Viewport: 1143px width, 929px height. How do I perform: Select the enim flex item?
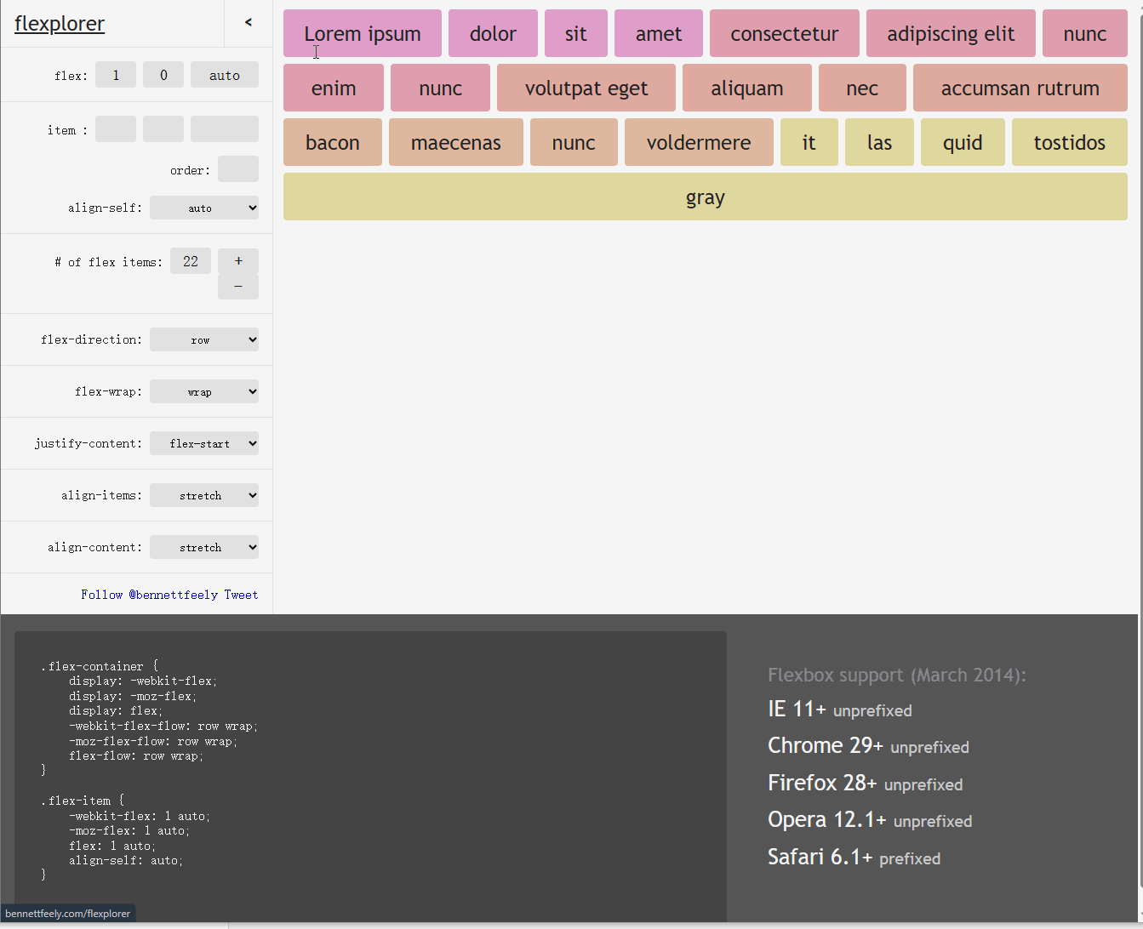point(334,88)
